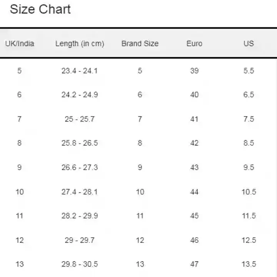Click UK/India size 5 cell

point(20,71)
